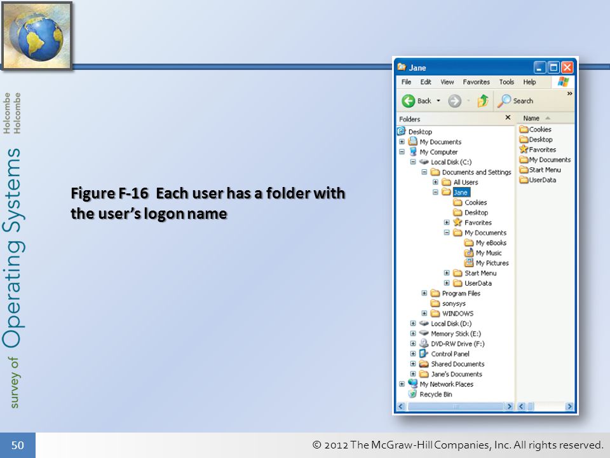Collapse the Jane folder node
The image size is (610, 458).
436,192
